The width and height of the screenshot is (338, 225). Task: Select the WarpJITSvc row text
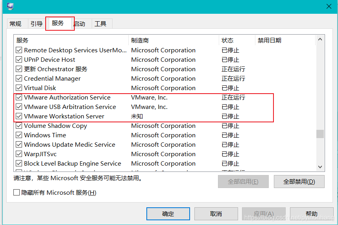click(40, 154)
